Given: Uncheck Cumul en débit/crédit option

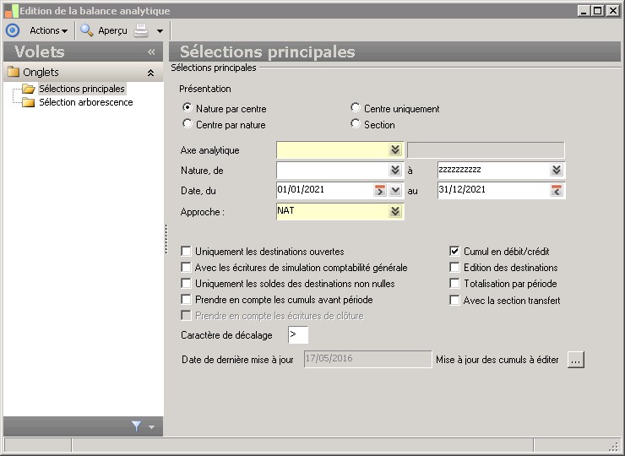Looking at the screenshot, I should 455,252.
